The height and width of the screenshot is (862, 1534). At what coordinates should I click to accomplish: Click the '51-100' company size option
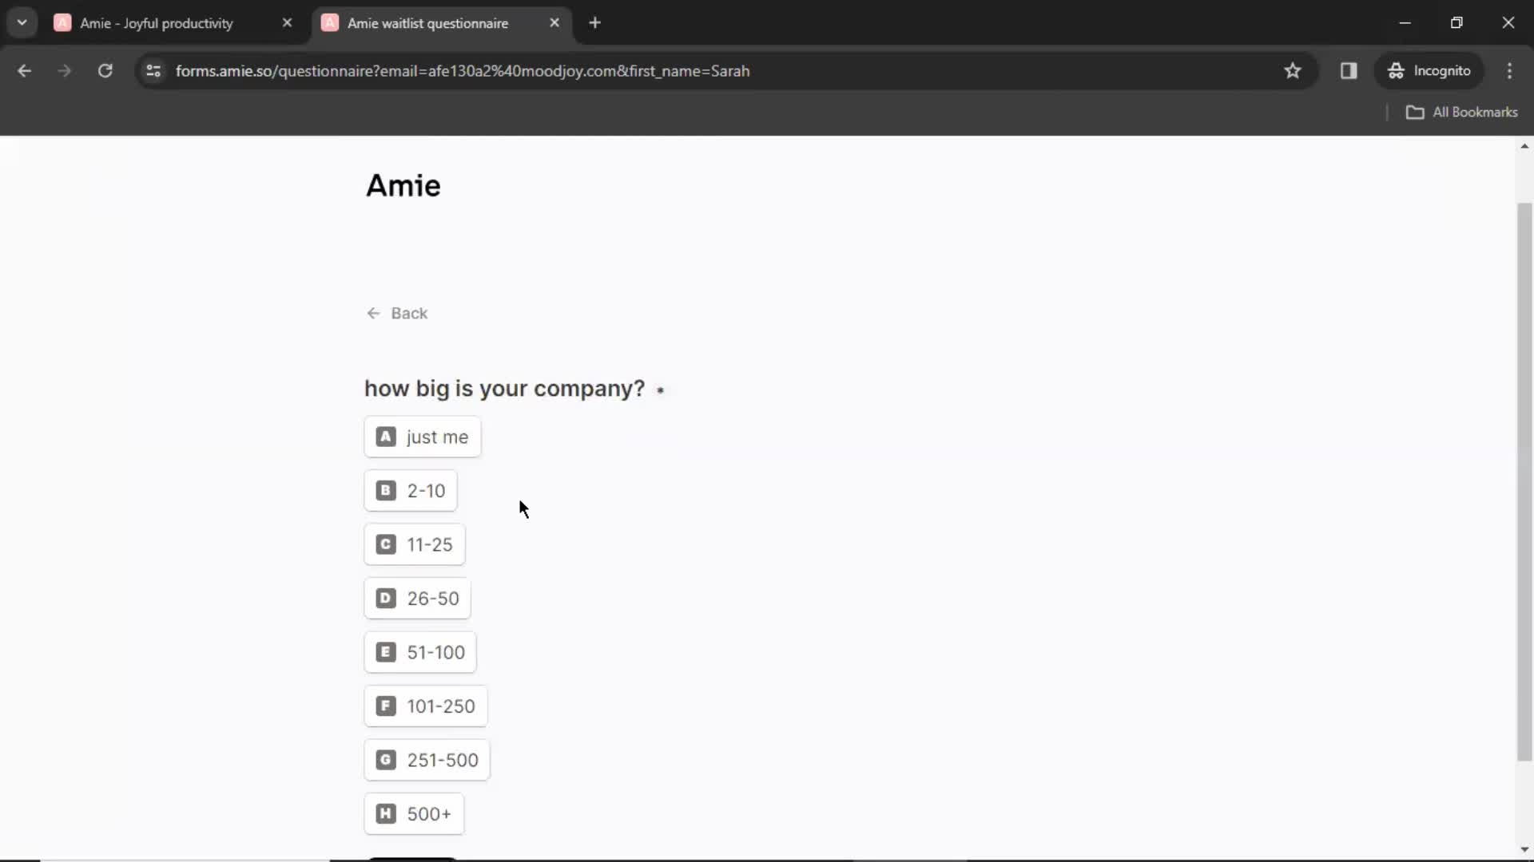420,651
